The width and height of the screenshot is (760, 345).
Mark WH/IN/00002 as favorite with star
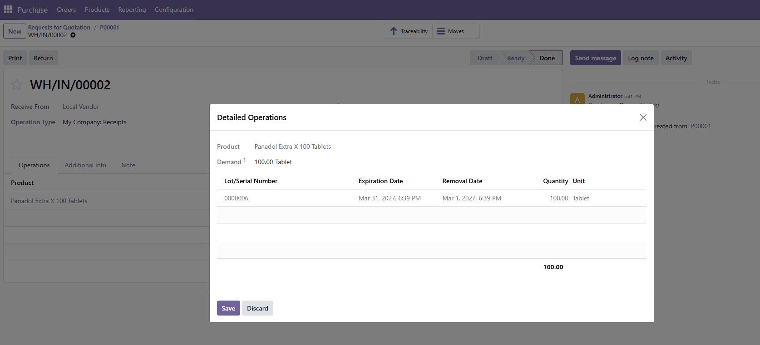click(17, 85)
